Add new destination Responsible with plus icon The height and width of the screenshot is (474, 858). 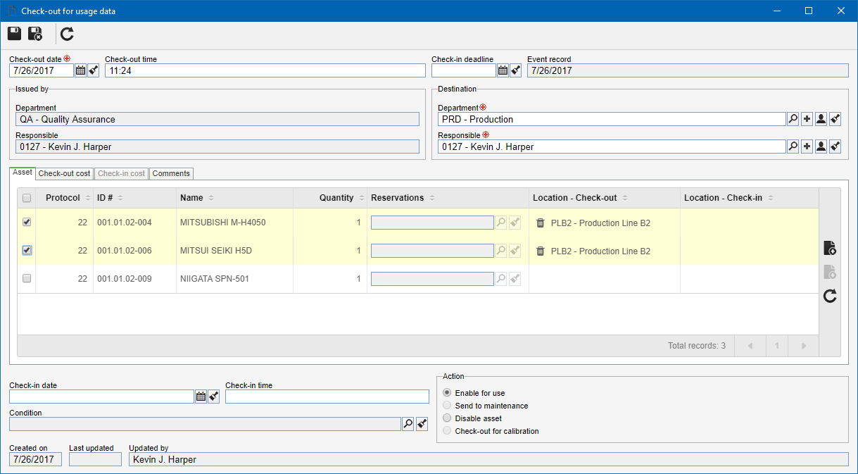807,146
